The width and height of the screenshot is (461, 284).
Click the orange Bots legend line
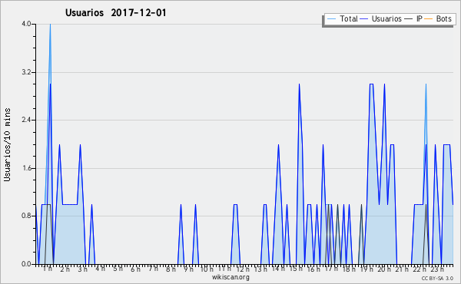(429, 19)
